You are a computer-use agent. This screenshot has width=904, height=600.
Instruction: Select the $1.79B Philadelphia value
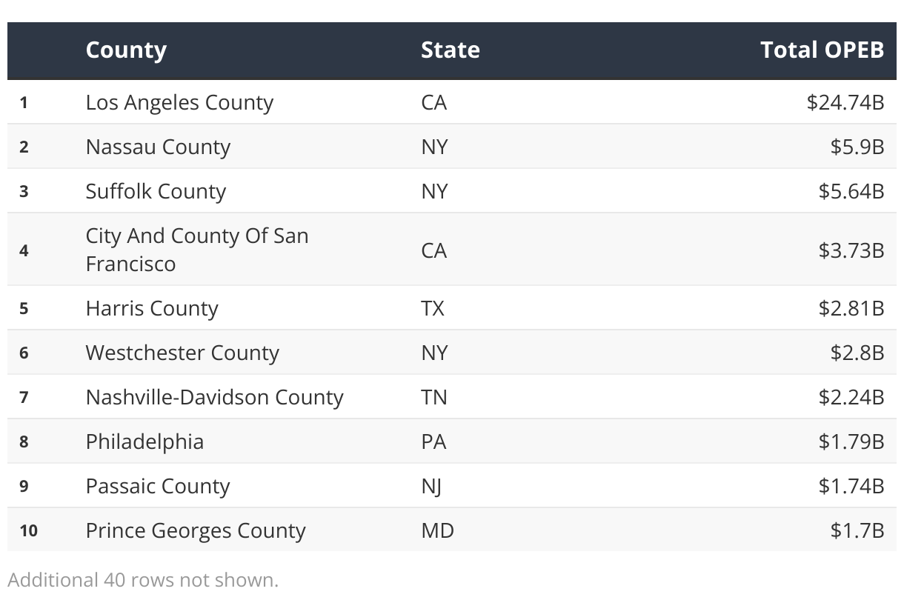pos(851,441)
